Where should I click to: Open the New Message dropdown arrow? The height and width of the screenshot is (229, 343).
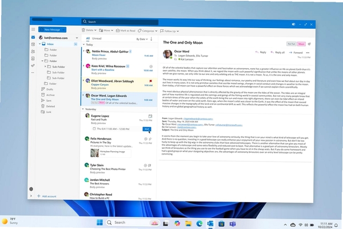click(63, 29)
